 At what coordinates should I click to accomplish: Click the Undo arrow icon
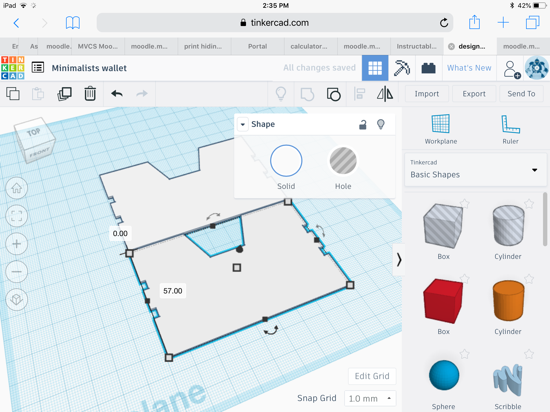pyautogui.click(x=117, y=94)
